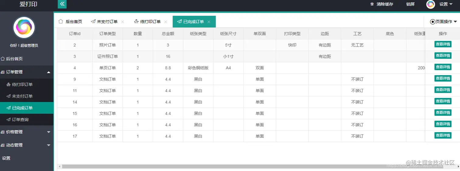460x171 pixels.
Task: Click 锁屏 to lock the screen
Action: (410, 4)
